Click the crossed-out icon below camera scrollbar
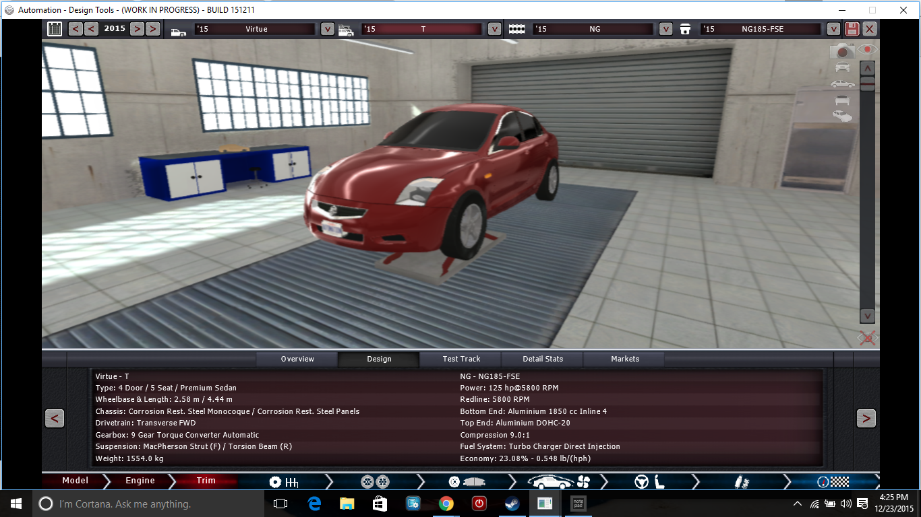 pos(868,338)
